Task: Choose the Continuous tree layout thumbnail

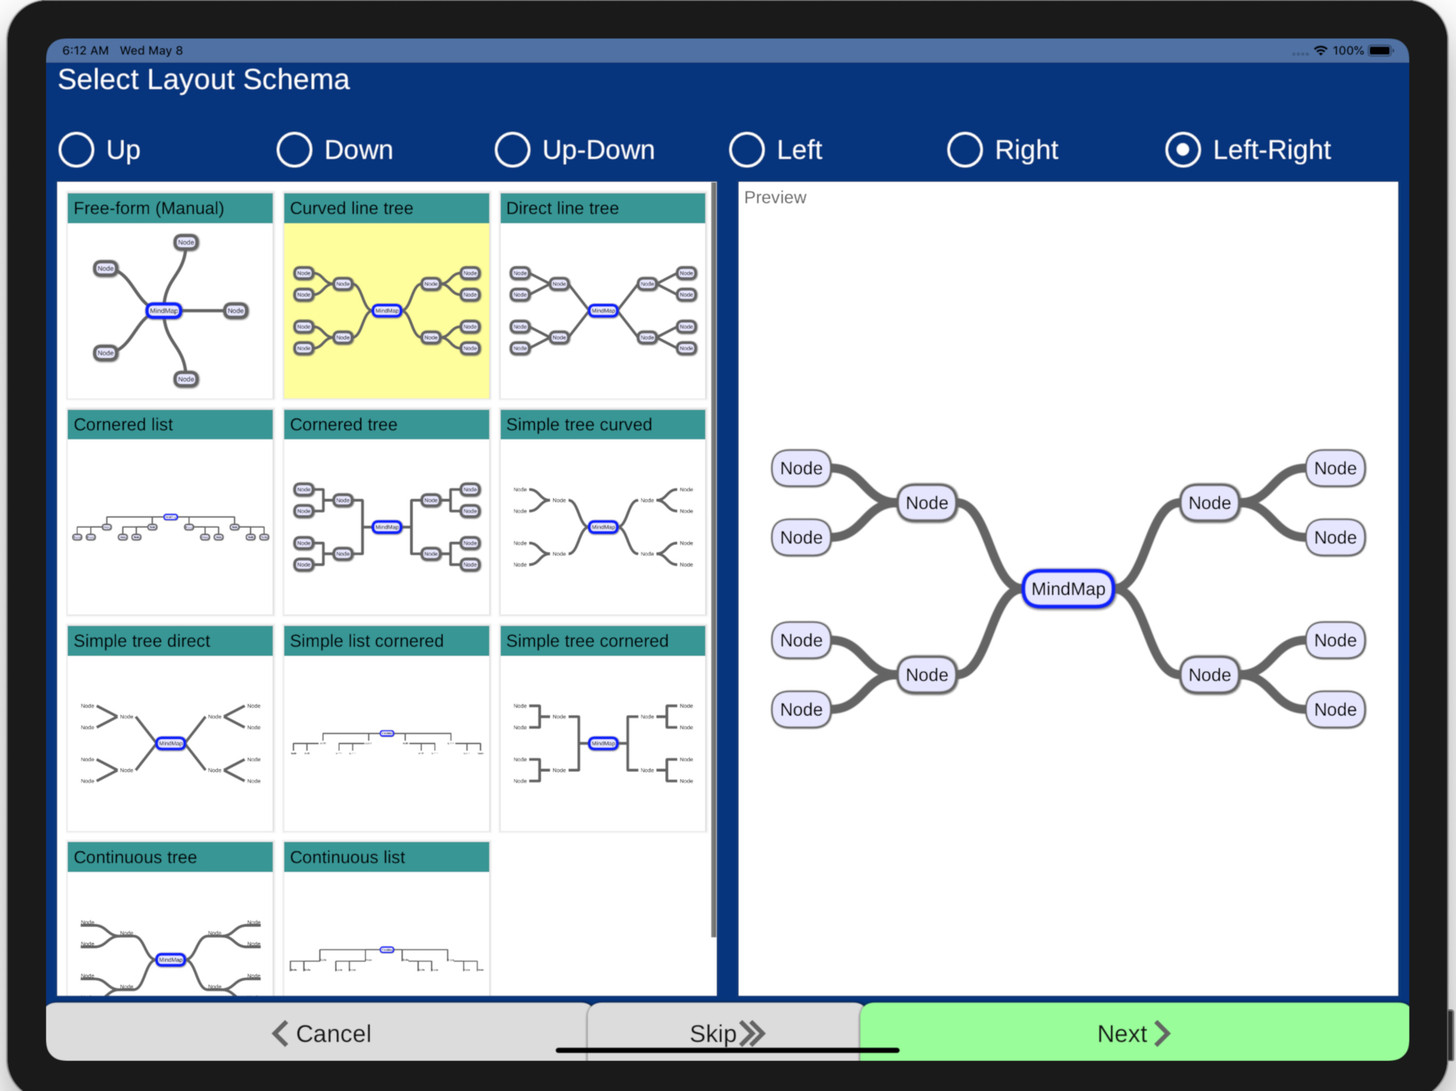Action: [x=170, y=918]
